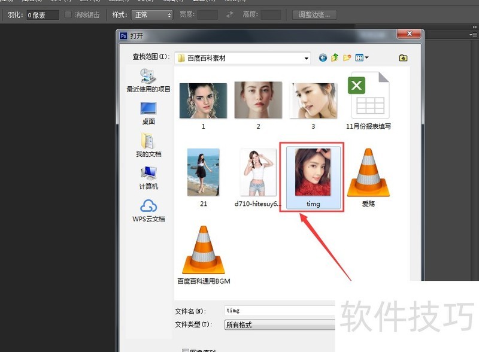Screen dimensions: 479x352
Task: Open Recent Items (最近使用的项目) shortcut
Action: point(148,81)
